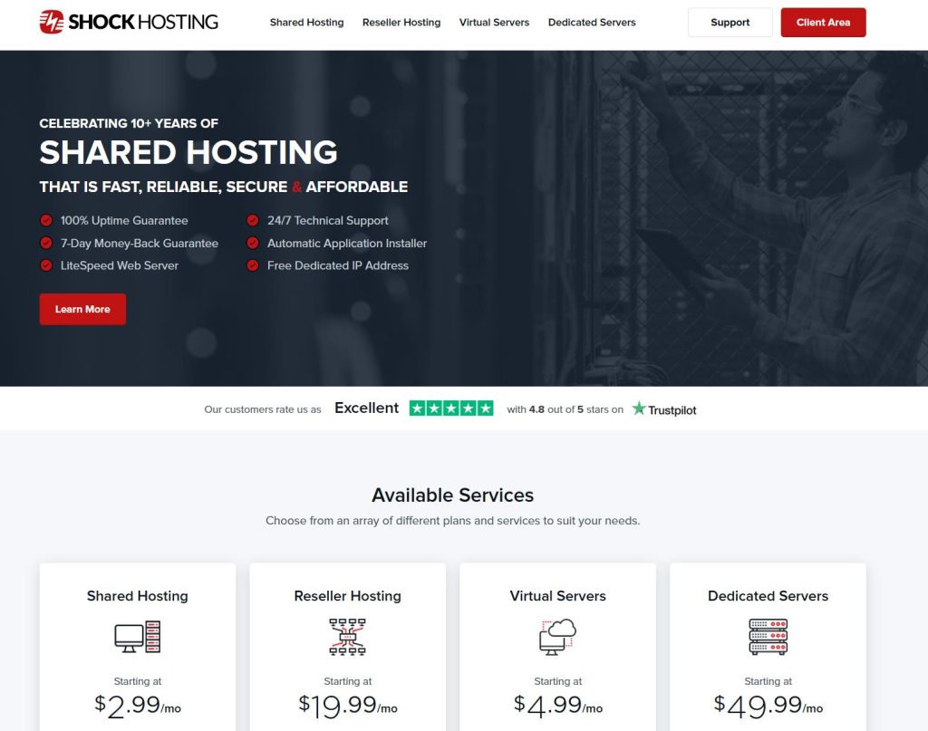Click the Trustpilot five-star rating
Viewport: 928px width, 731px height.
pyautogui.click(x=451, y=409)
